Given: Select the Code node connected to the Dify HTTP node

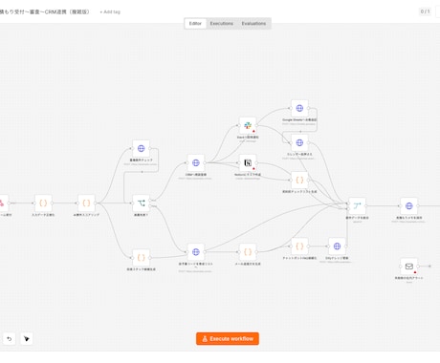Looking at the screenshot, I should (299, 246).
